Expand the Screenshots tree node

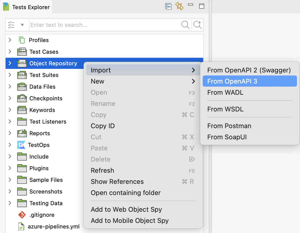click(x=10, y=191)
